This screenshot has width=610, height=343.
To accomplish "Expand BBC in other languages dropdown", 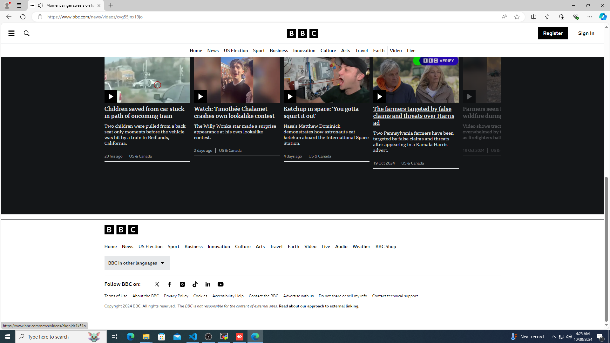I will point(137,263).
